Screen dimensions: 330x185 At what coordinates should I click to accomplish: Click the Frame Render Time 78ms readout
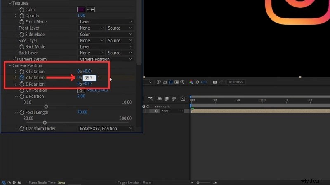pyautogui.click(x=47, y=183)
